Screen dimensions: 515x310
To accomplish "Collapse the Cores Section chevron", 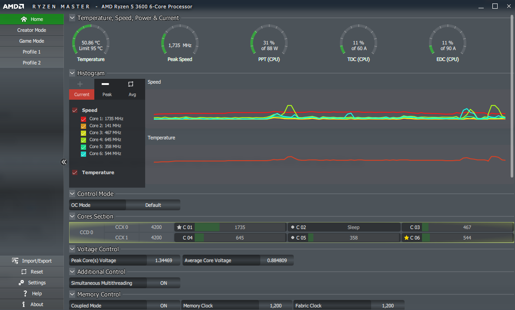I will (72, 216).
